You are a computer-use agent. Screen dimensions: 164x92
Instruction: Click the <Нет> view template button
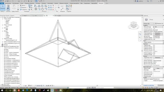coord(158,68)
